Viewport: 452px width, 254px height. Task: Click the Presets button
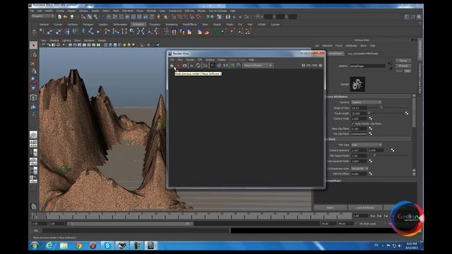pyautogui.click(x=403, y=66)
